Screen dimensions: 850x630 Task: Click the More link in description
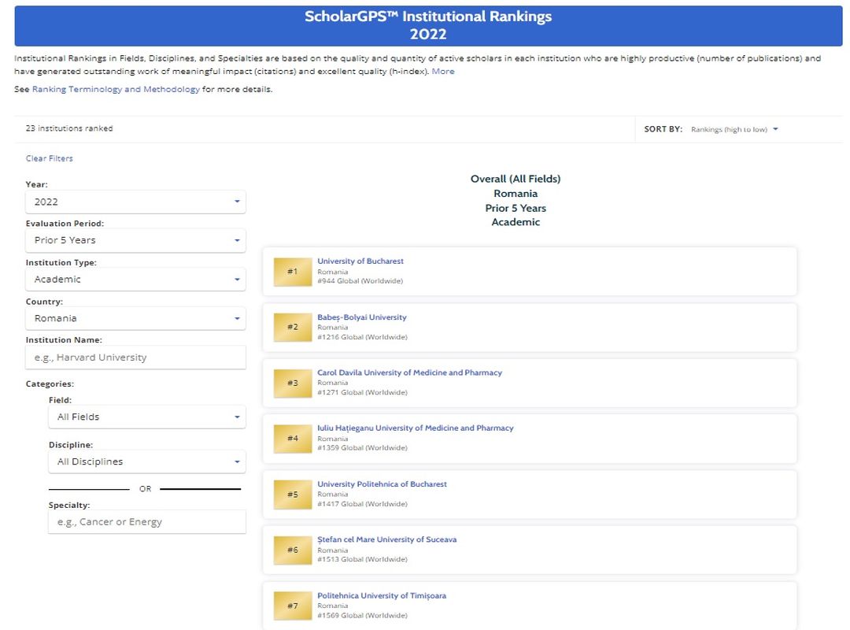(x=443, y=72)
